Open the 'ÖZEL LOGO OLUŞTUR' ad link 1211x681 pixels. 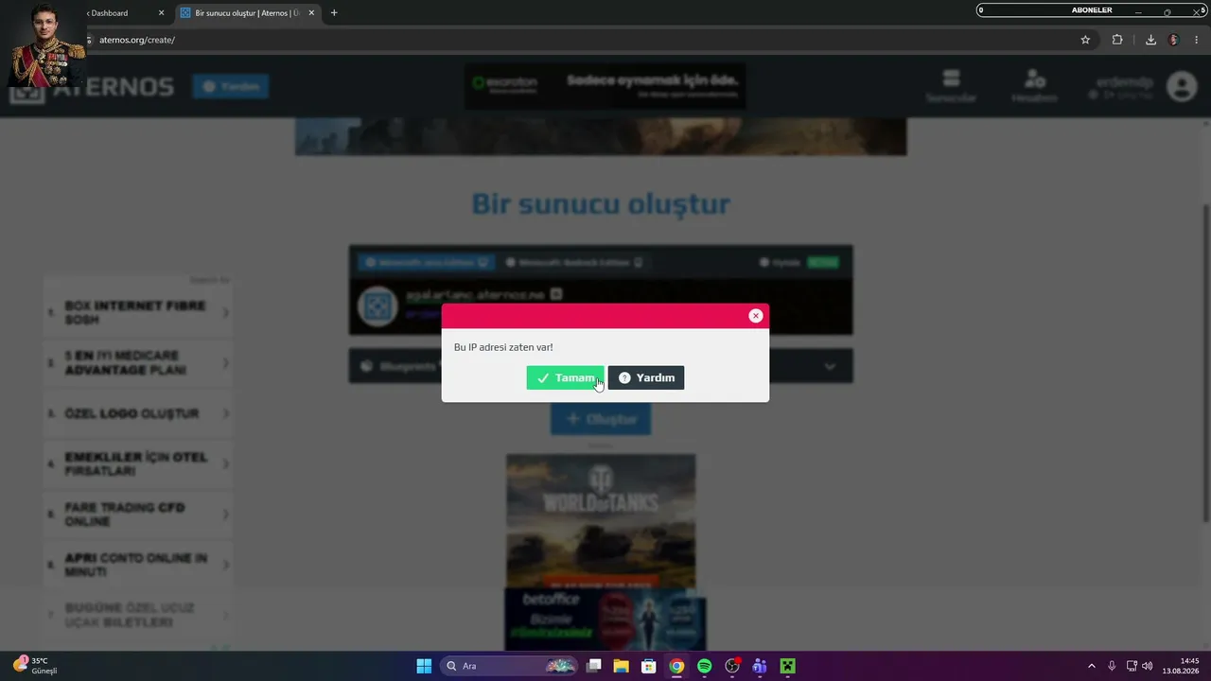[138, 413]
